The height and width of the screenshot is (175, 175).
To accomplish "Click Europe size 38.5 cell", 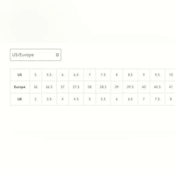I will (103, 87).
